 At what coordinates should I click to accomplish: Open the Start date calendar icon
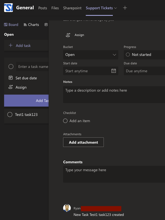tap(114, 71)
